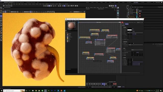The image size is (163, 92).
Task: Play the animation in the timeline
Action: 94,84
